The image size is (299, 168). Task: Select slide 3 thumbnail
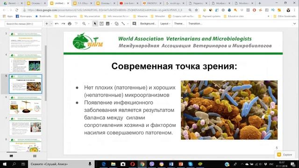pyautogui.click(x=25, y=42)
